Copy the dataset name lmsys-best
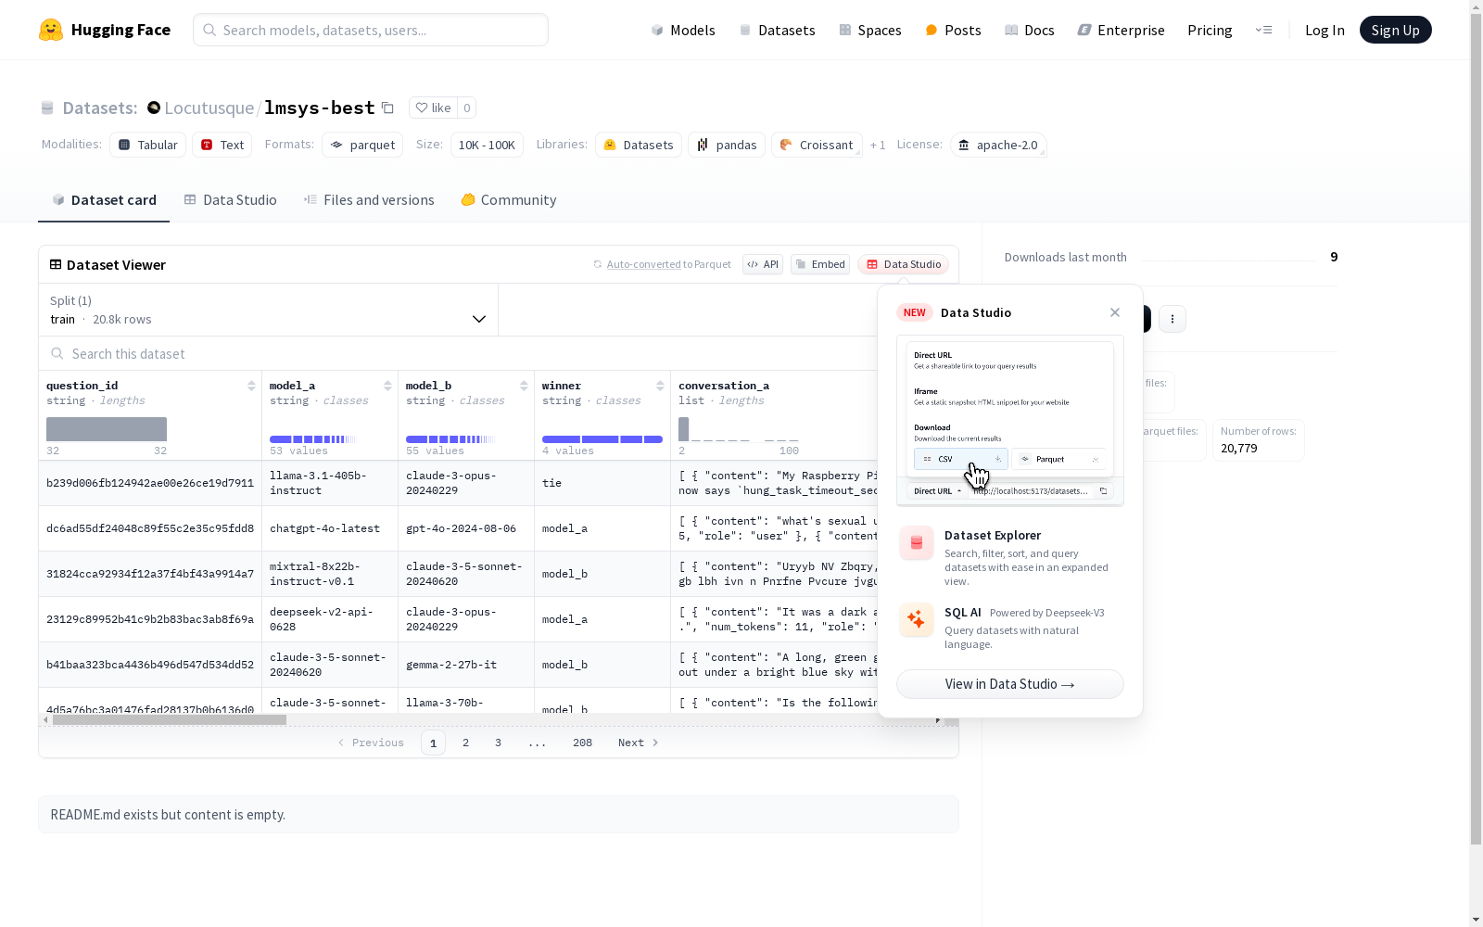Image resolution: width=1483 pixels, height=927 pixels. (387, 108)
